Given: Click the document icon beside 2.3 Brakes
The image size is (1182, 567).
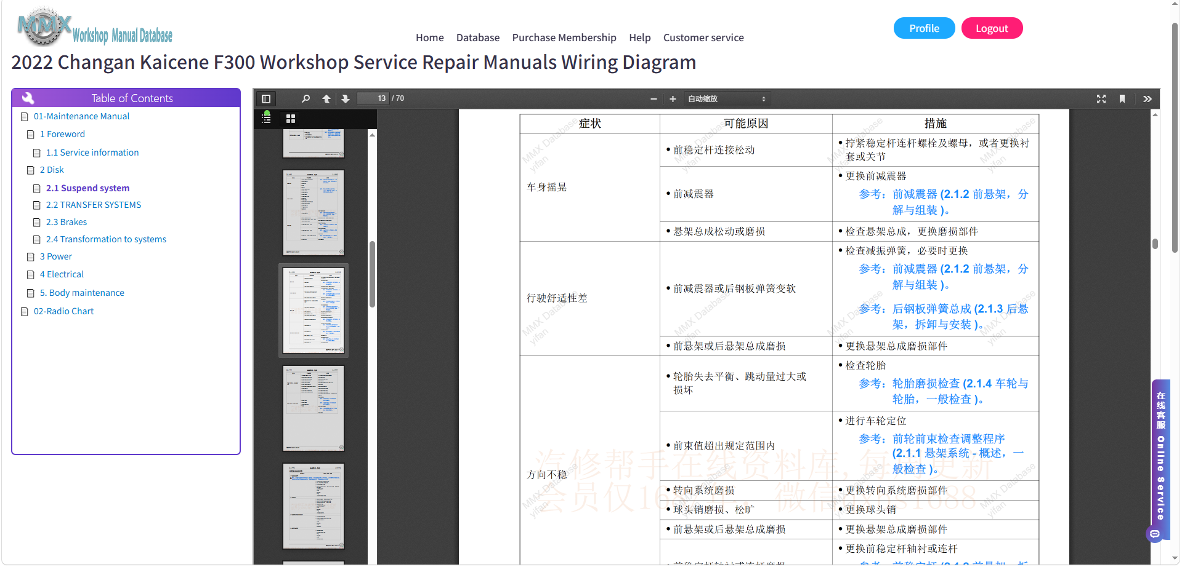Looking at the screenshot, I should pos(37,223).
